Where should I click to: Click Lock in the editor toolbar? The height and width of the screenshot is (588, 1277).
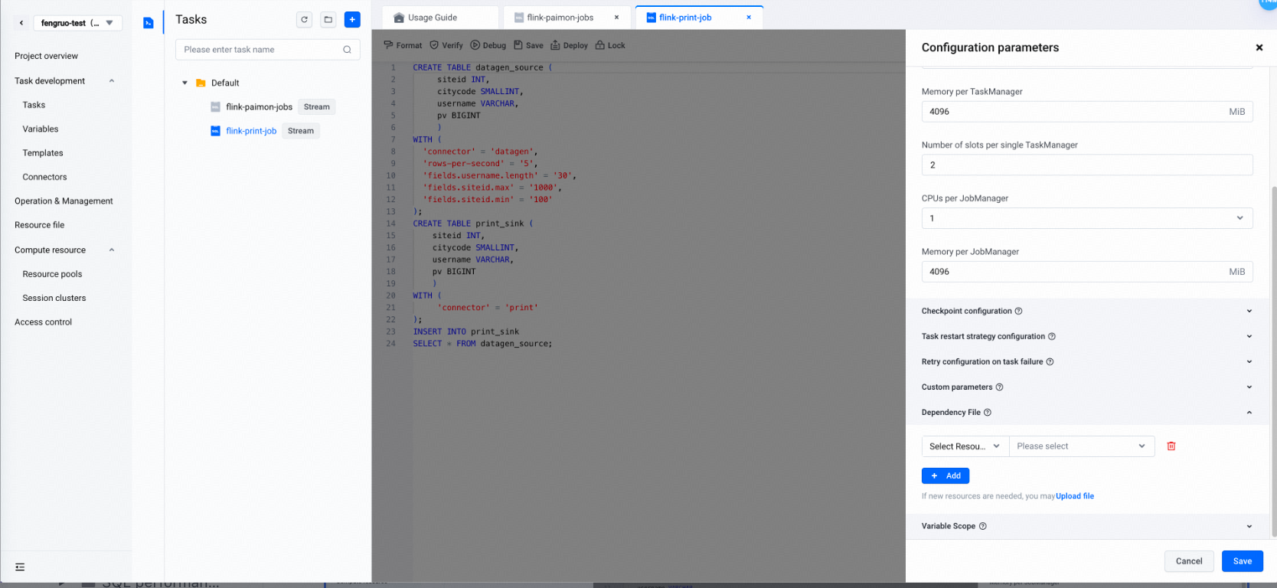point(610,45)
